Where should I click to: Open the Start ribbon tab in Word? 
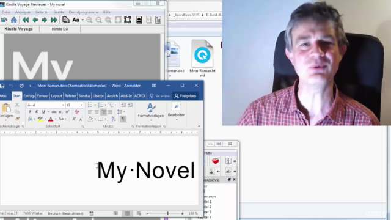[16, 96]
